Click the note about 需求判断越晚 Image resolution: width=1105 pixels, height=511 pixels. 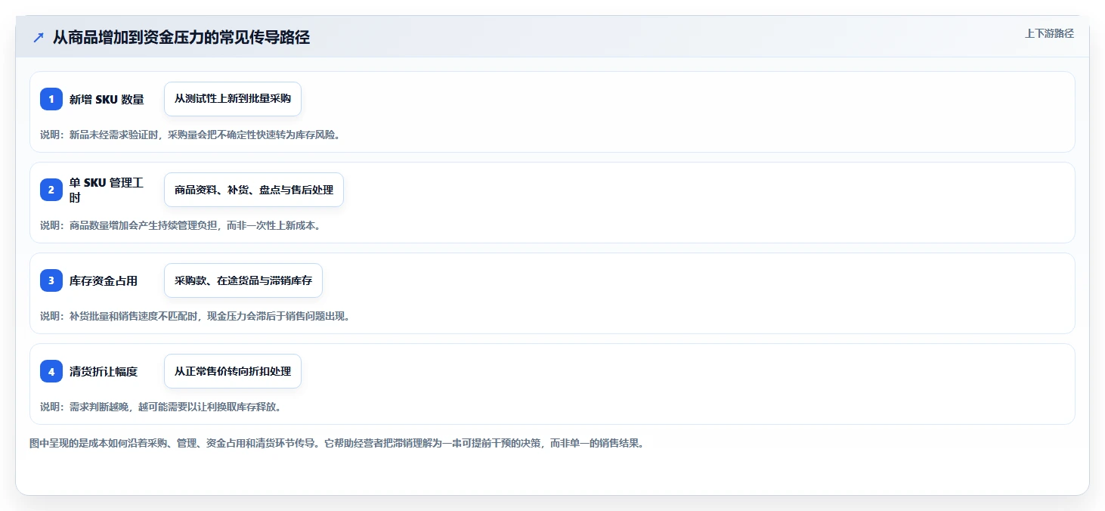[x=160, y=407]
